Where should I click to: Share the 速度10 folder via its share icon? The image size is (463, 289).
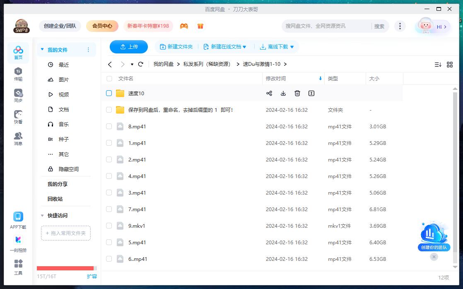[269, 93]
